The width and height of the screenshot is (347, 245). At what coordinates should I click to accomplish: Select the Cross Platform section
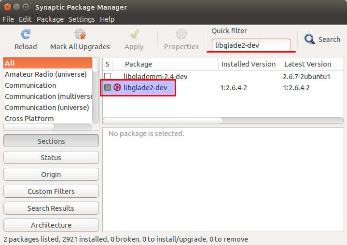click(48, 119)
